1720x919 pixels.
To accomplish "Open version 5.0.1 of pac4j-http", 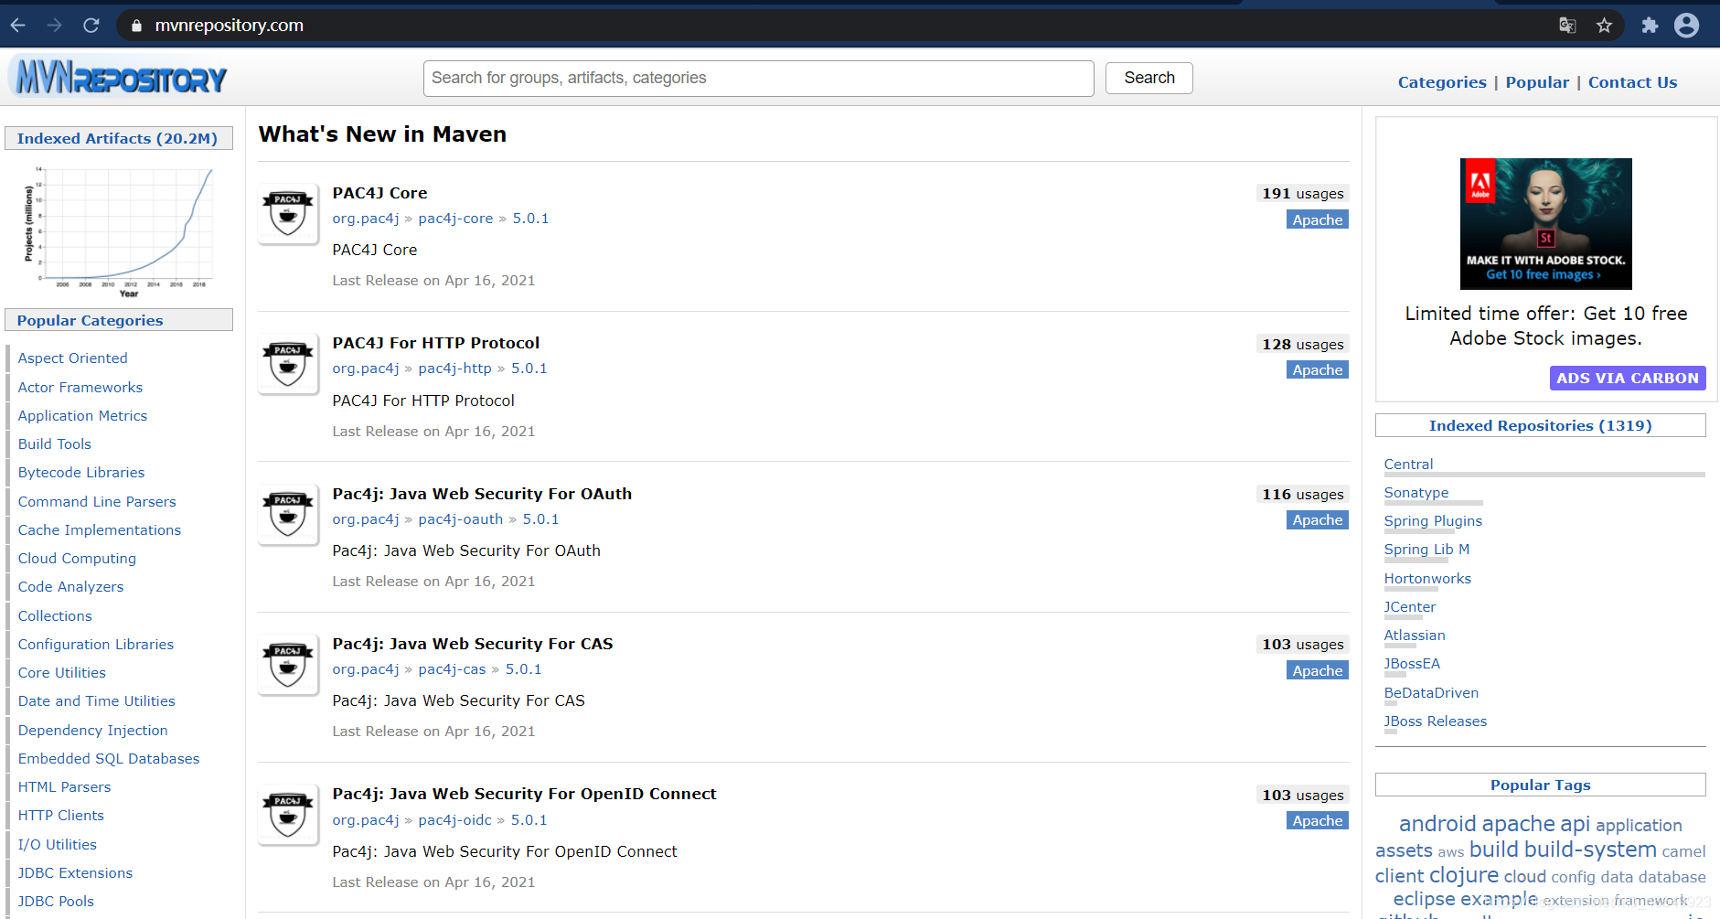I will point(529,369).
